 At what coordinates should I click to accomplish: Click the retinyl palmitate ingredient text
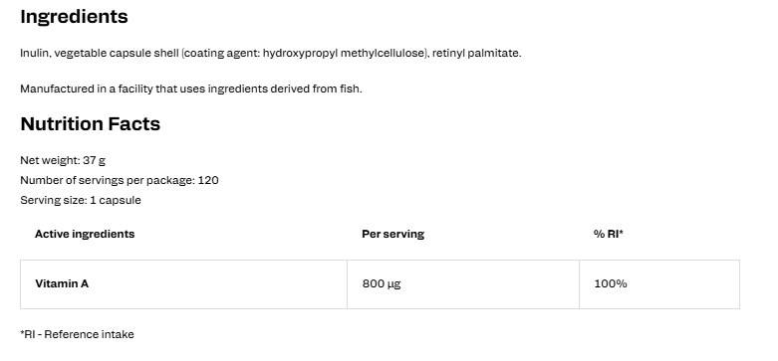pos(476,53)
